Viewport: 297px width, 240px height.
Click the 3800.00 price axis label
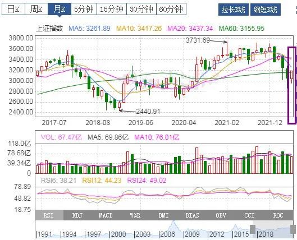point(21,38)
